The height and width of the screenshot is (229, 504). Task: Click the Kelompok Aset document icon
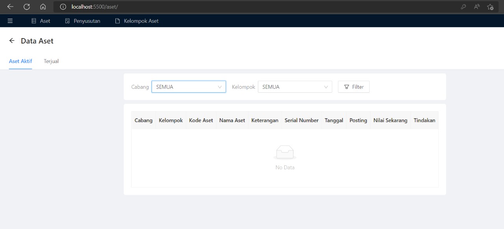[117, 21]
